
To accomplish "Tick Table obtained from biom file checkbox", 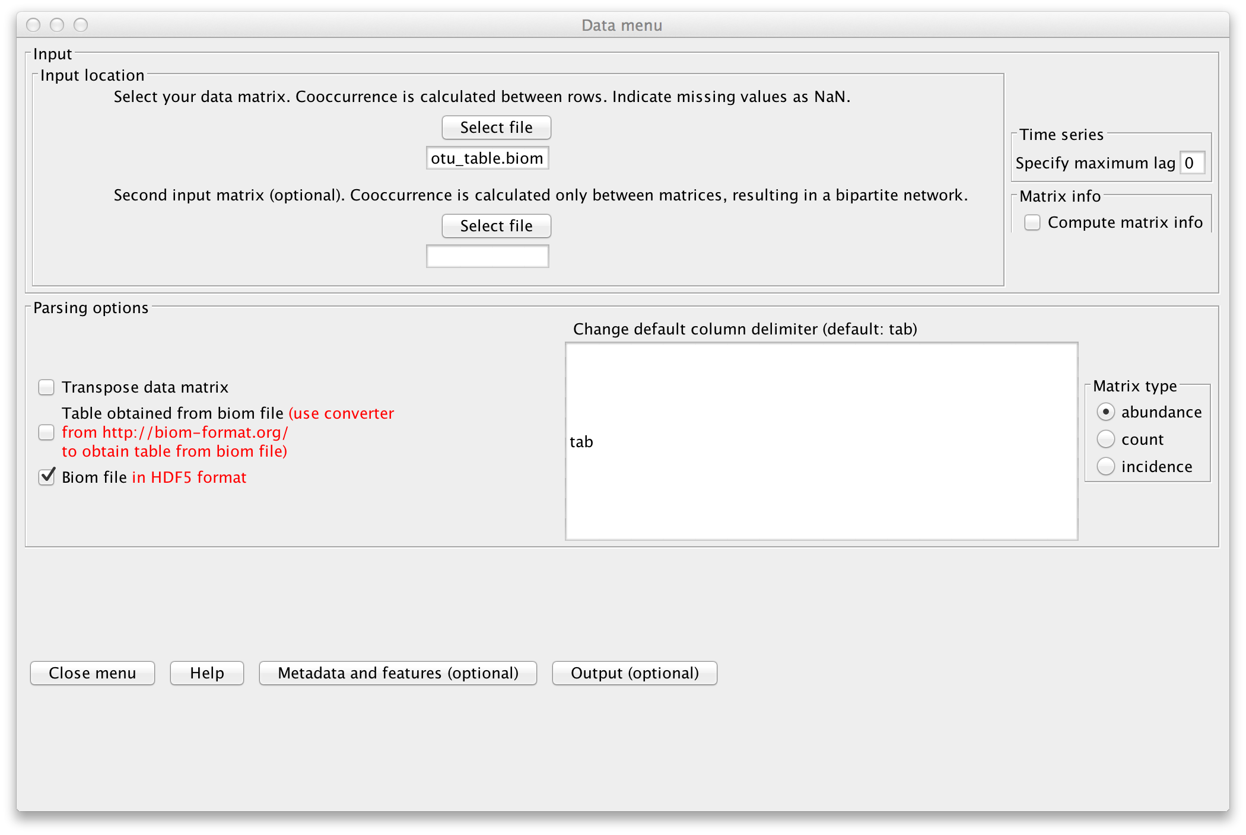I will [46, 432].
